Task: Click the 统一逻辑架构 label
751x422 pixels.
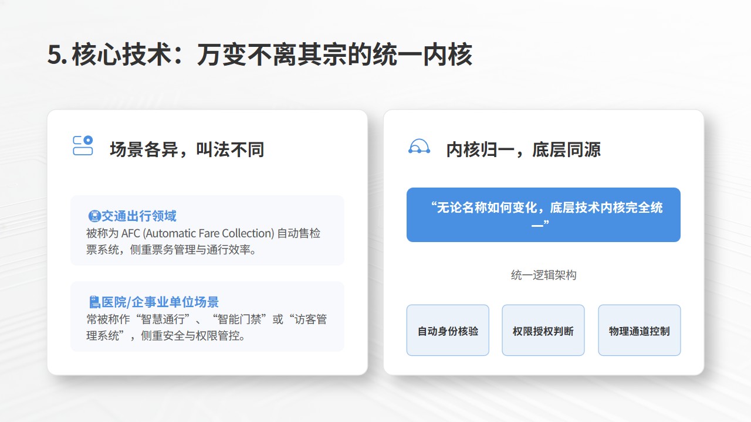Action: click(x=543, y=275)
